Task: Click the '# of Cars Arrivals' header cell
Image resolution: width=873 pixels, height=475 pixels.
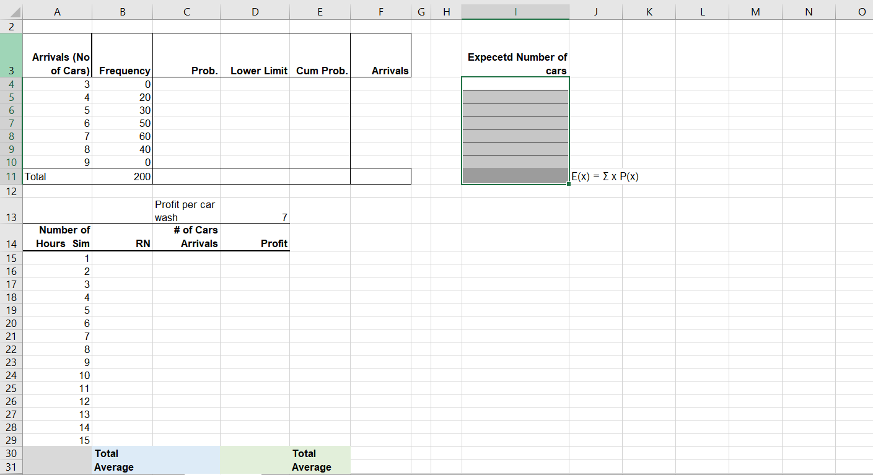Action: [x=186, y=237]
